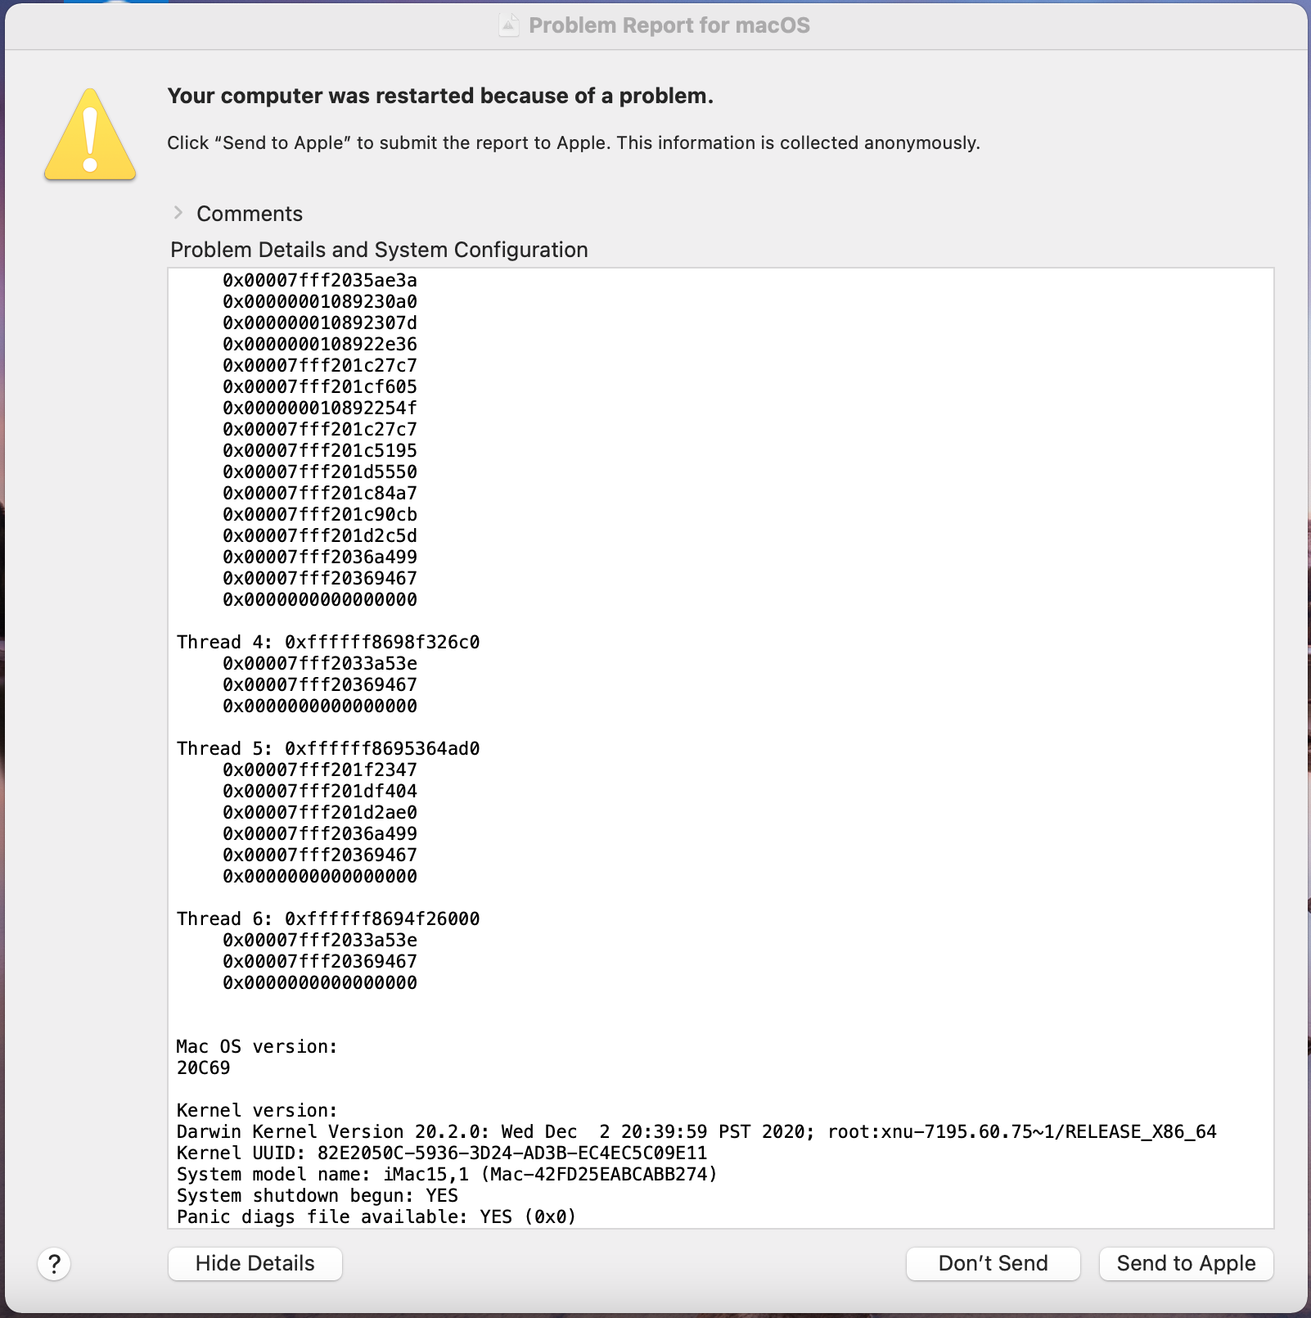Screen dimensions: 1311x1318
Task: Click the Thread 6 header line
Action: tap(328, 919)
